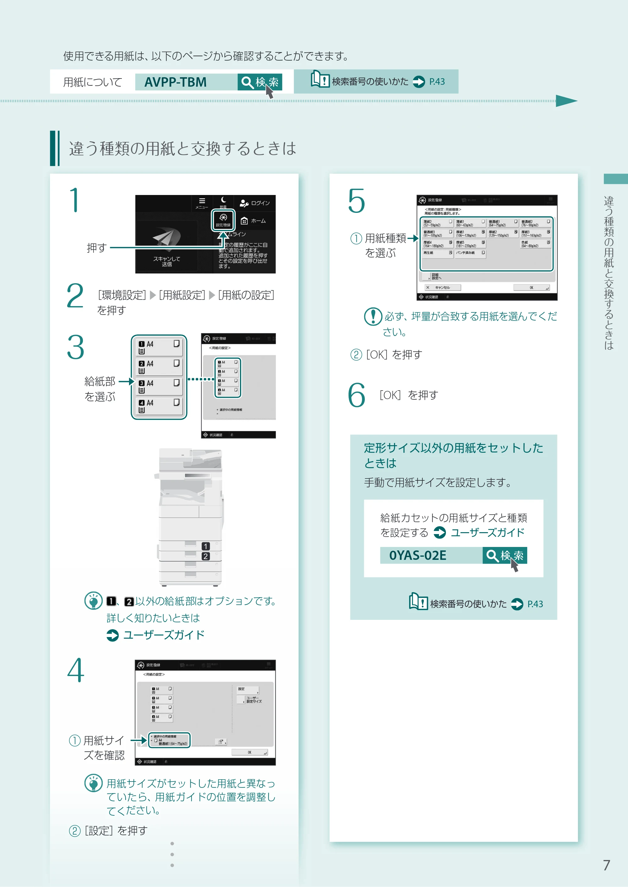The image size is (628, 887).
Task: Click cassette label 1 on printer illustration
Action: pyautogui.click(x=206, y=546)
